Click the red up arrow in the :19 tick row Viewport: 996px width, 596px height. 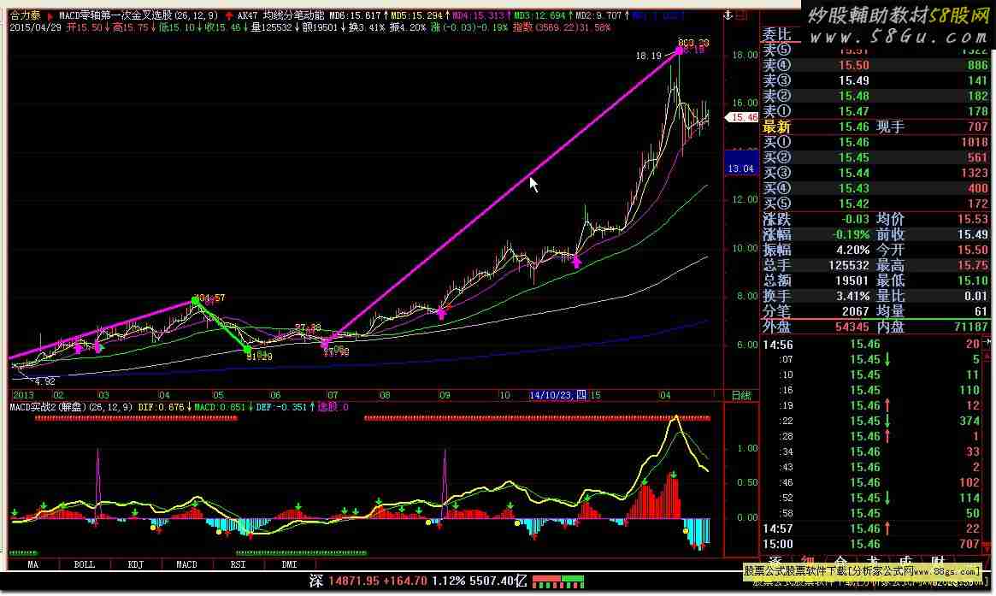pyautogui.click(x=887, y=405)
